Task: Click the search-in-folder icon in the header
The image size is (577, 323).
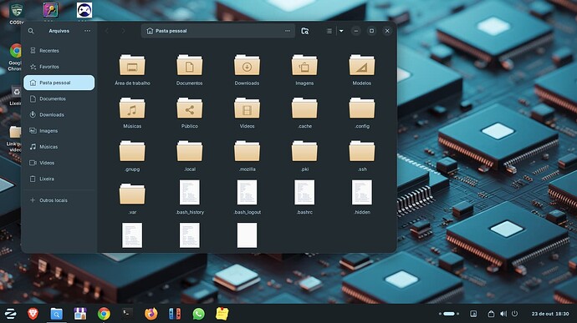Action: [305, 31]
